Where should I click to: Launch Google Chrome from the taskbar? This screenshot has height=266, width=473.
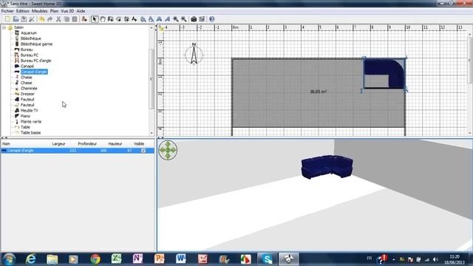tap(95, 259)
